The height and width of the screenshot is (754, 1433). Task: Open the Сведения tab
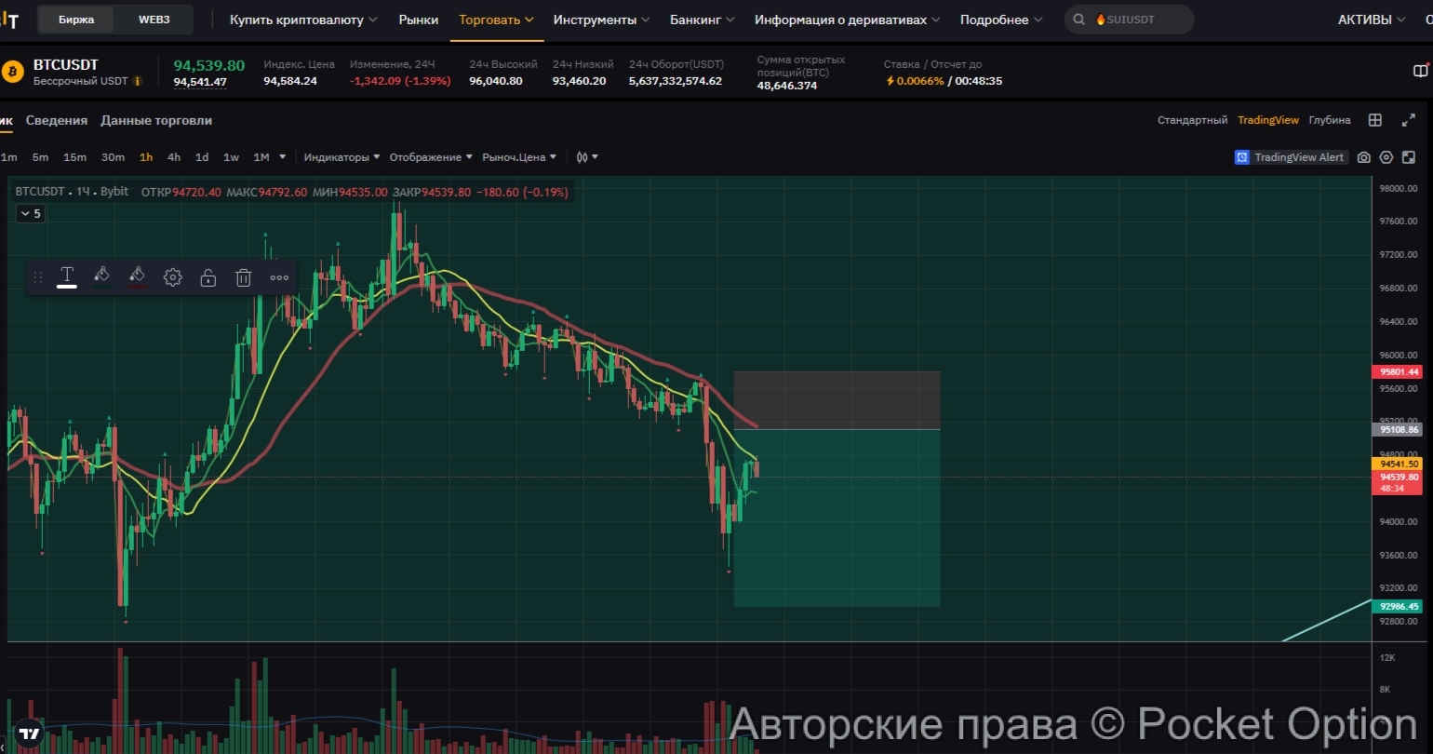57,120
